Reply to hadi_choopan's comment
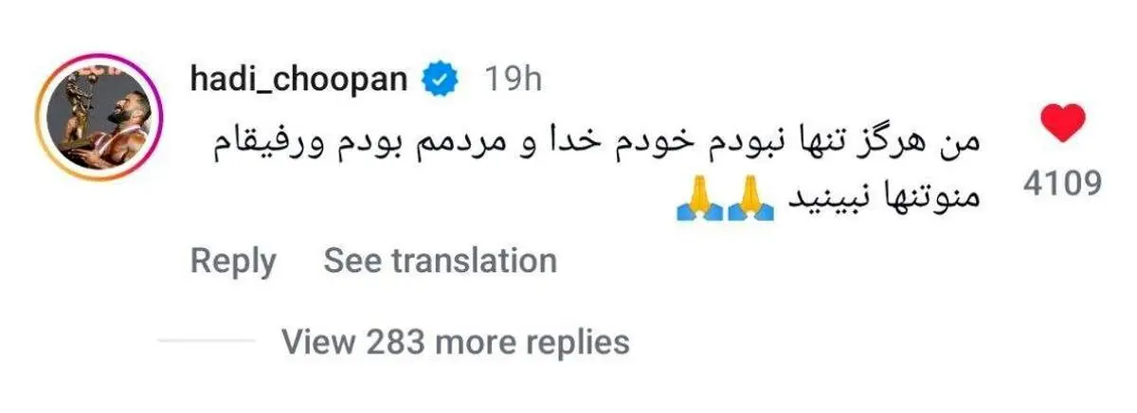Screen dimensions: 1137x413 point(233,260)
